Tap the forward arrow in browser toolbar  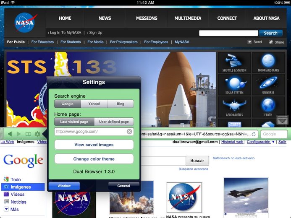point(19,134)
